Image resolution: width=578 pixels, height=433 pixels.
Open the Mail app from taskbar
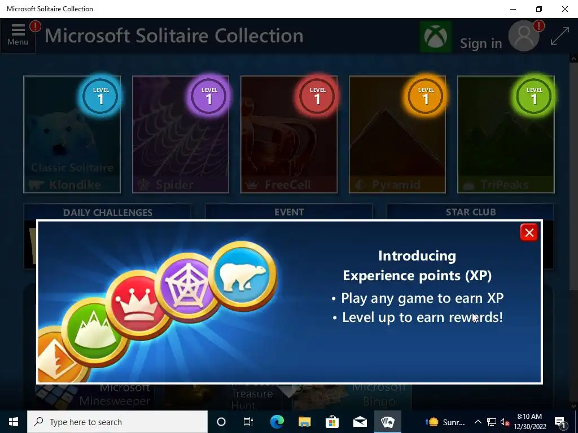[x=360, y=422]
